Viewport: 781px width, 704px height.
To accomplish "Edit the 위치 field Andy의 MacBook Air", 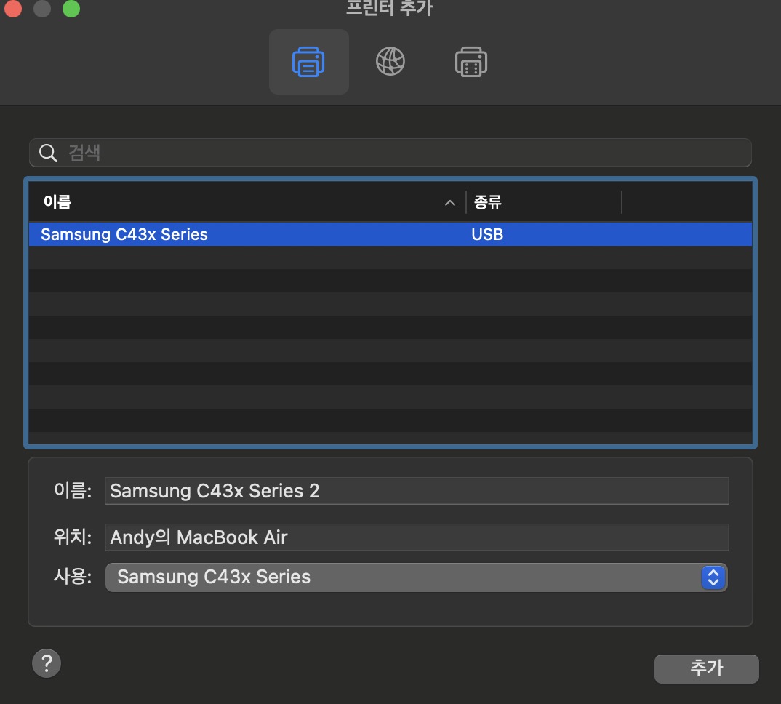I will pos(417,537).
